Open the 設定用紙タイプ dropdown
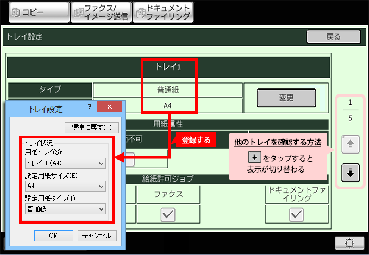This screenshot has width=369, height=255. 65,209
